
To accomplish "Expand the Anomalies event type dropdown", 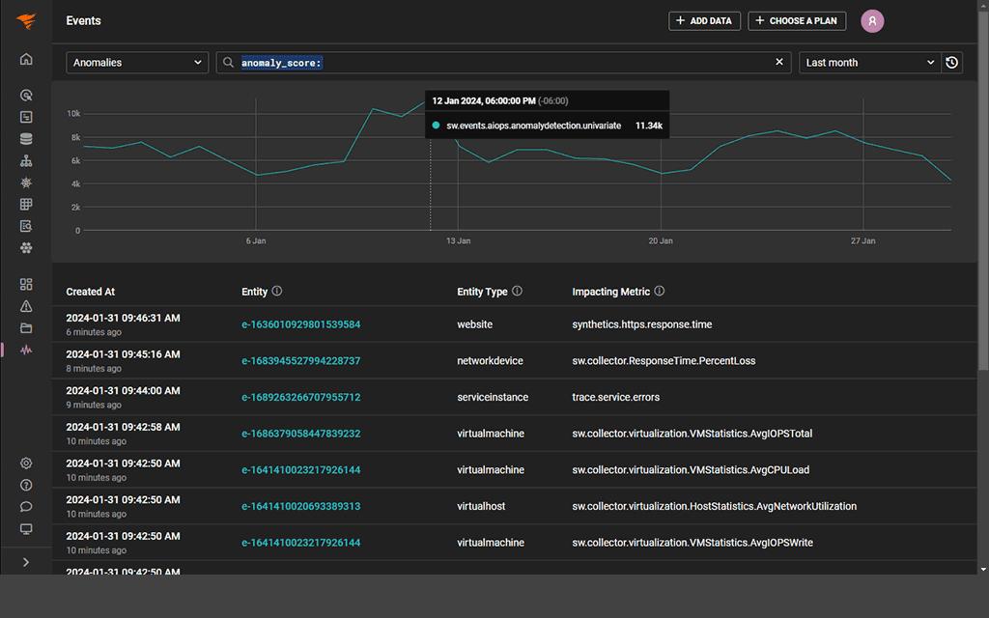I will (x=136, y=62).
